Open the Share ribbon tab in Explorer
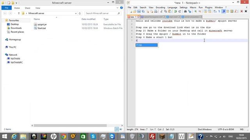Image resolution: width=250 pixels, height=140 pixels. pos(27,8)
